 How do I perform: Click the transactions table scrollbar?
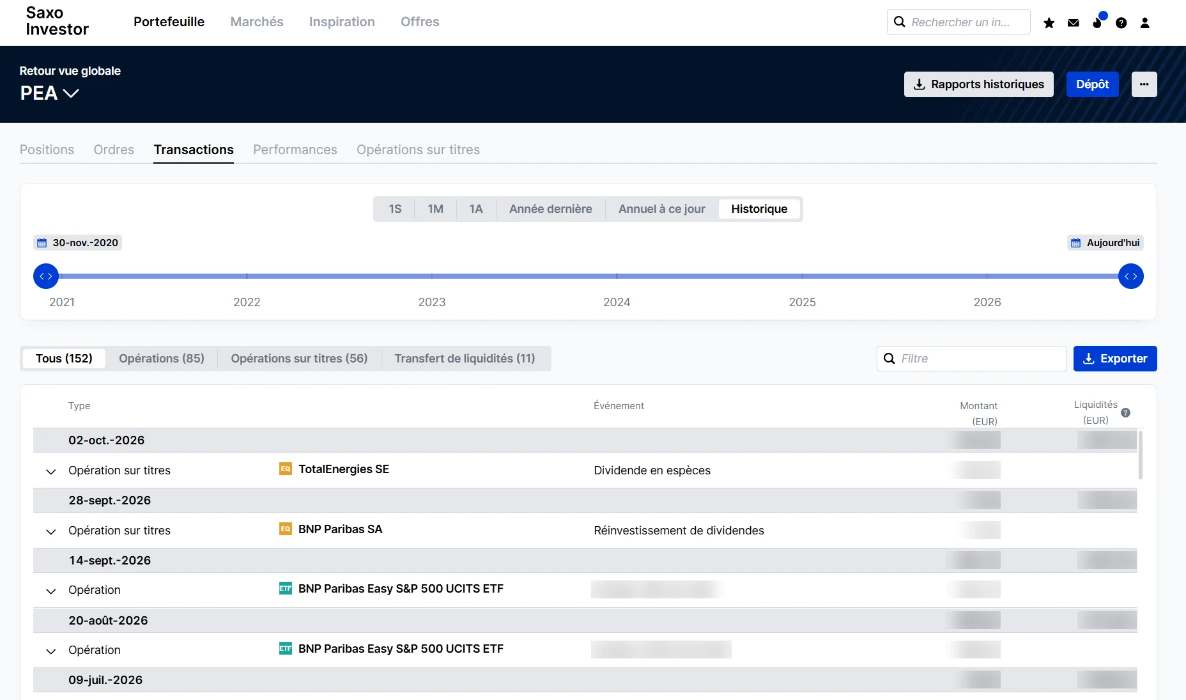click(x=1141, y=455)
